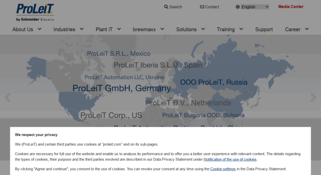The image size is (321, 175).
Task: Expand the Training chevron
Action: coord(241,29)
